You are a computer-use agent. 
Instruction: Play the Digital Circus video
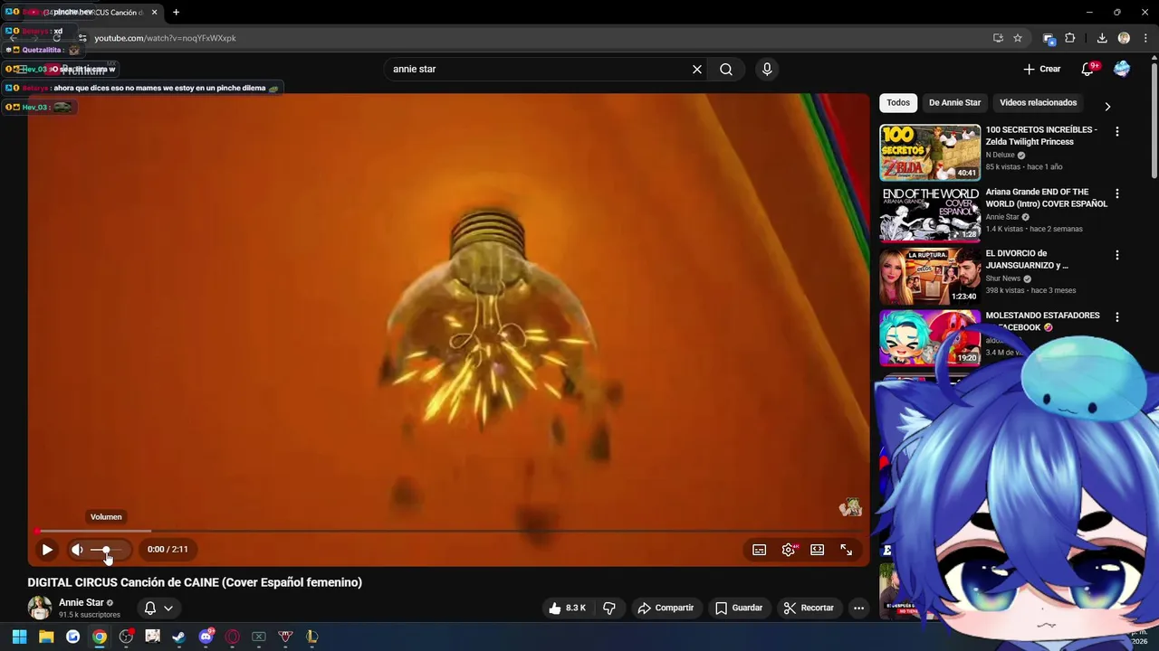[47, 549]
